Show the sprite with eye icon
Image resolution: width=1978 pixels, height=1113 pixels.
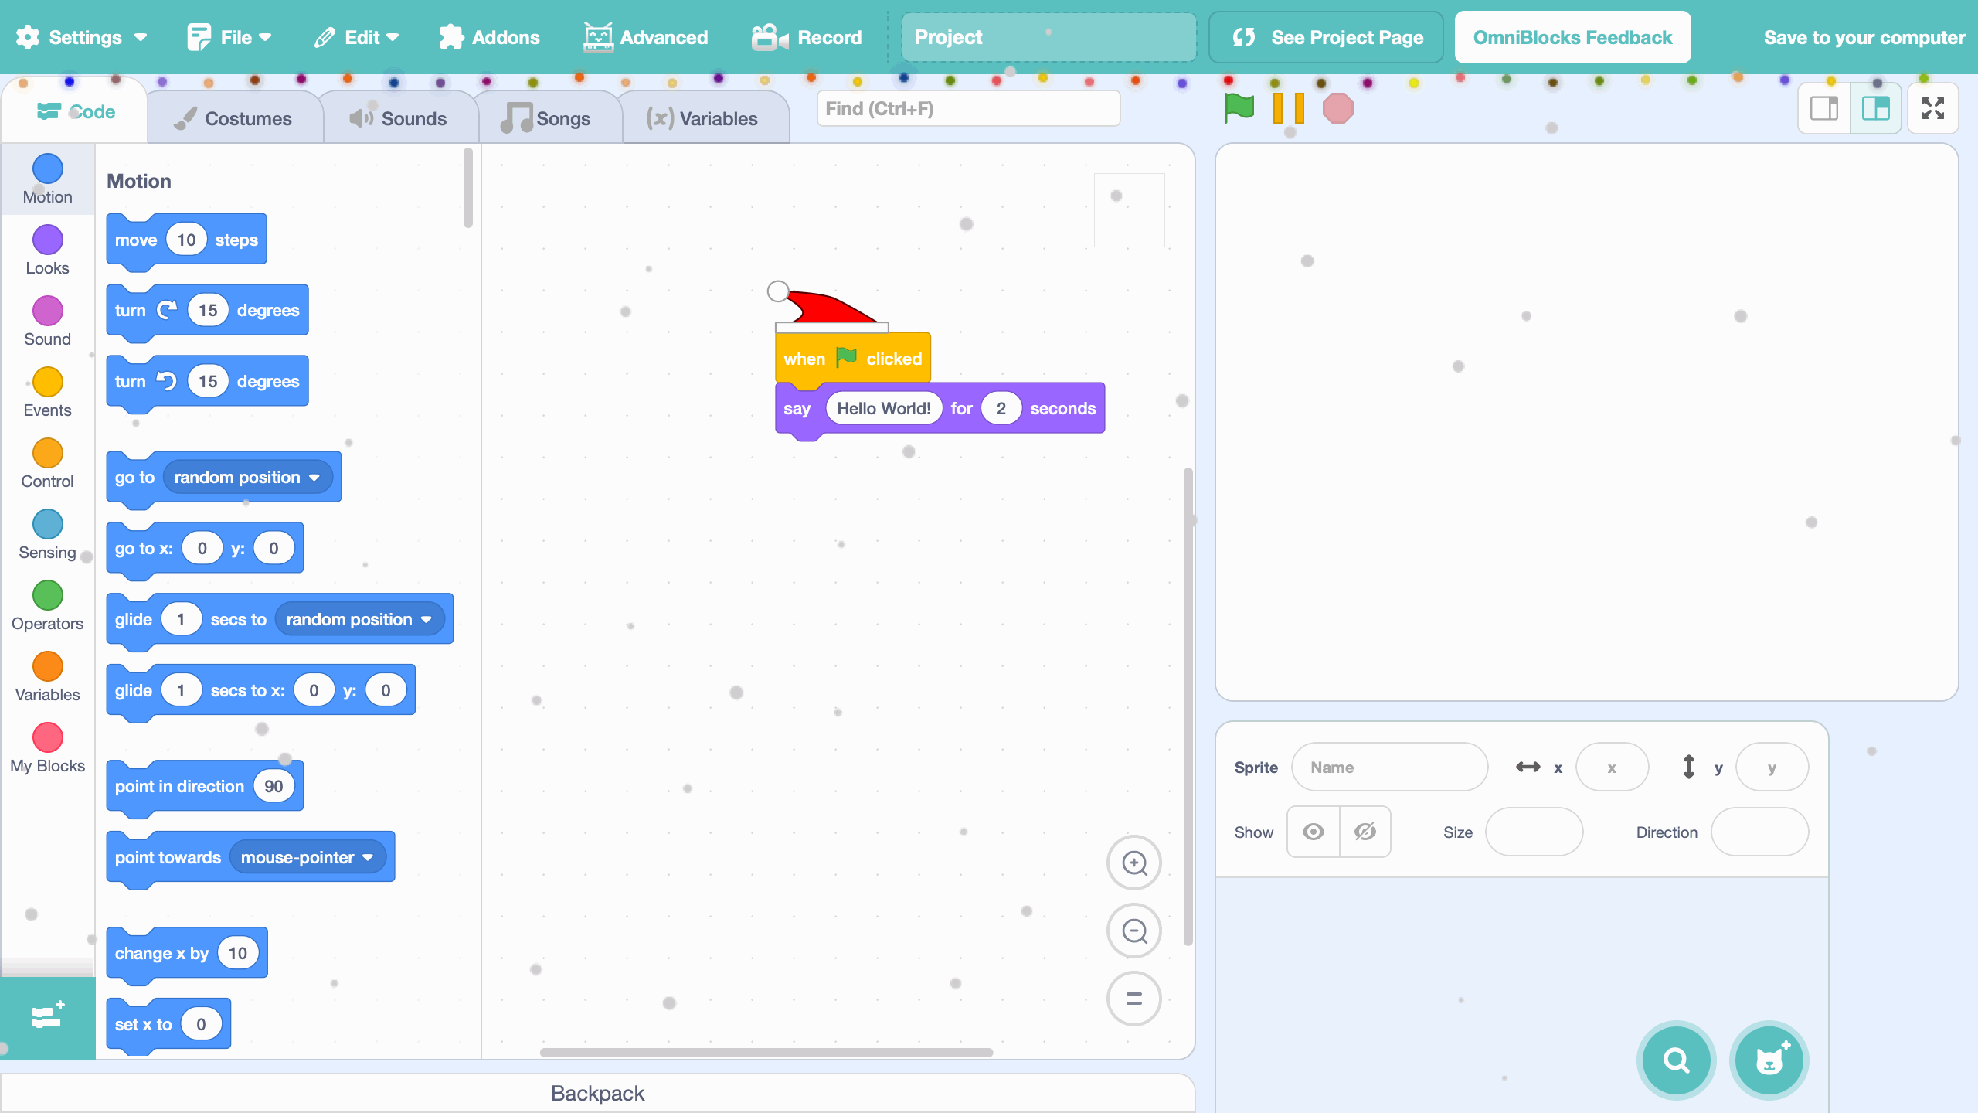tap(1313, 832)
